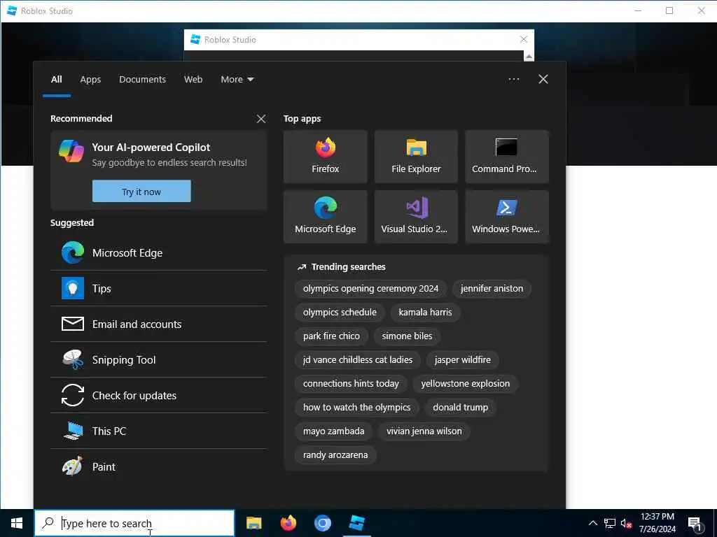Launch Command Prompt tile in Top apps

pos(507,157)
